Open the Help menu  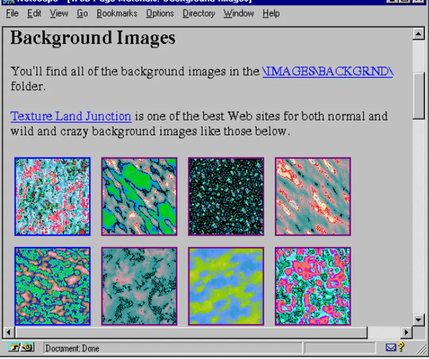coord(271,13)
